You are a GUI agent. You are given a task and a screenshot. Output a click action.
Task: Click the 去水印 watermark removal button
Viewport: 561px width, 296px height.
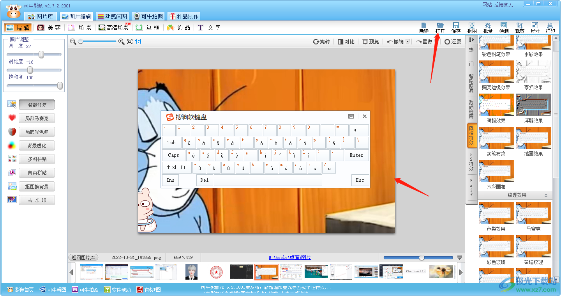(37, 200)
